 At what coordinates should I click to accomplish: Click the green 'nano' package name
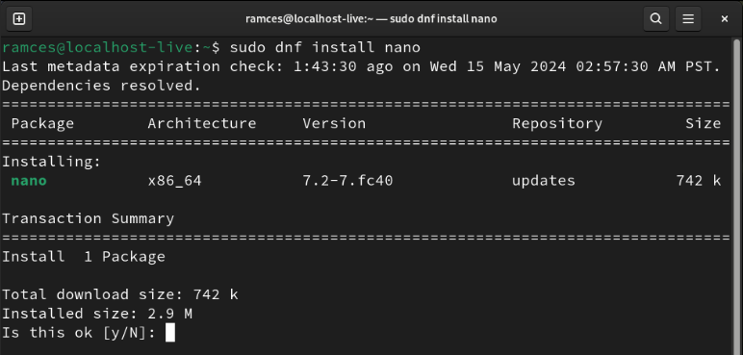coord(29,181)
